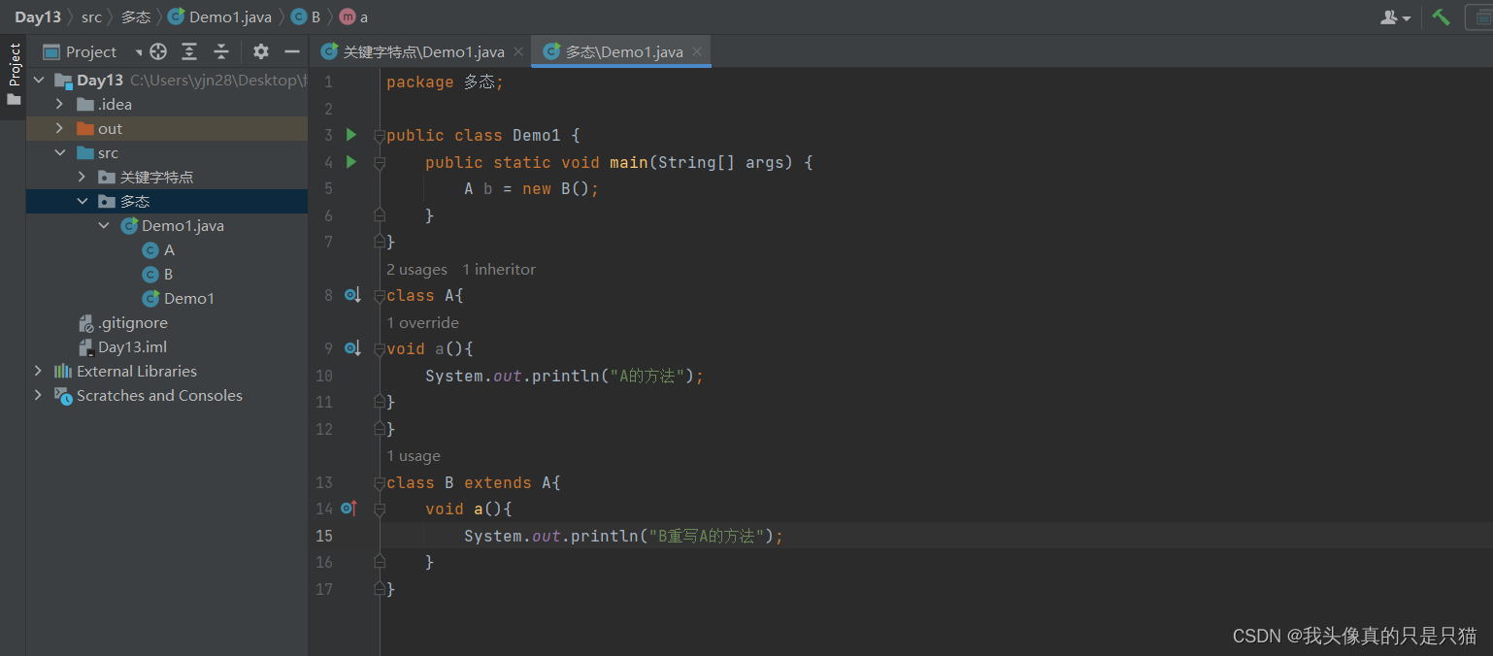This screenshot has height=656, width=1493.
Task: Click the Select Opened File target icon
Action: pyautogui.click(x=158, y=51)
